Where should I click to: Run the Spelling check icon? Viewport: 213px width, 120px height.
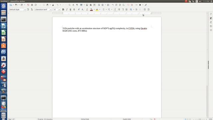coord(73,5)
